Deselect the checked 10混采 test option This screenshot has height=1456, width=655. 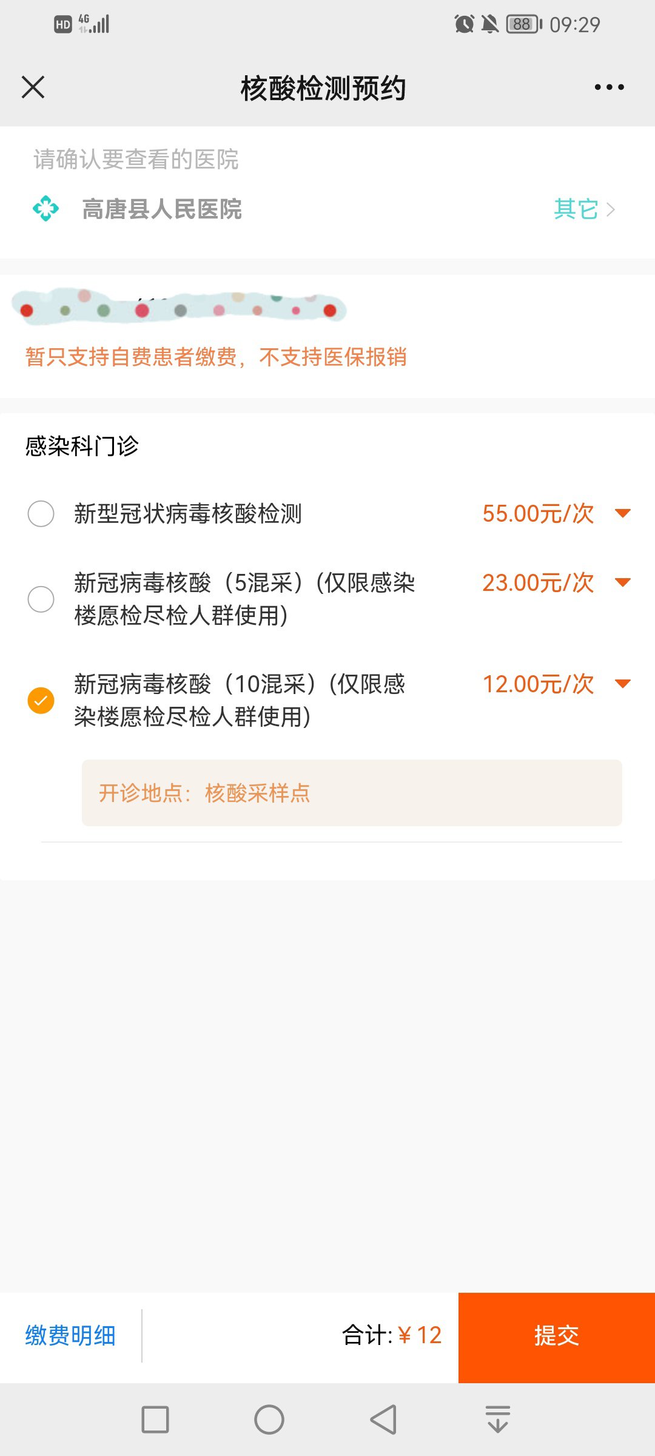41,701
